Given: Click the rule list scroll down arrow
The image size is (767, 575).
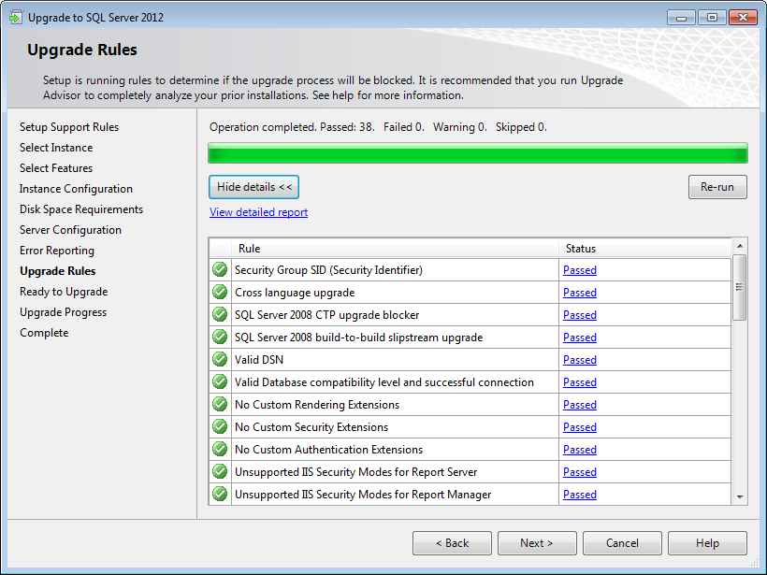Looking at the screenshot, I should point(740,497).
